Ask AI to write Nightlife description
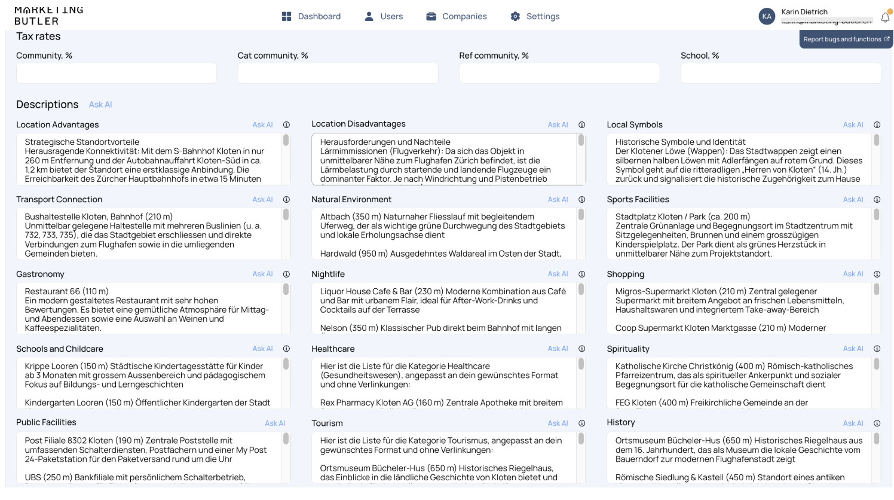This screenshot has height=500, width=894. (558, 274)
